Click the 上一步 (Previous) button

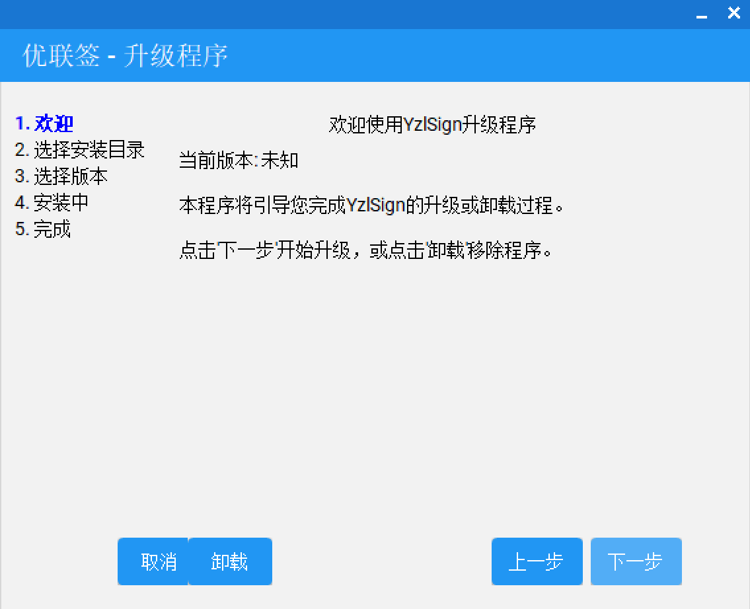[537, 561]
